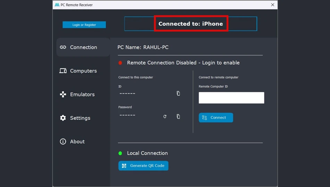Click the 'Remote Computer ID' label
This screenshot has width=330, height=187.
[x=213, y=87]
